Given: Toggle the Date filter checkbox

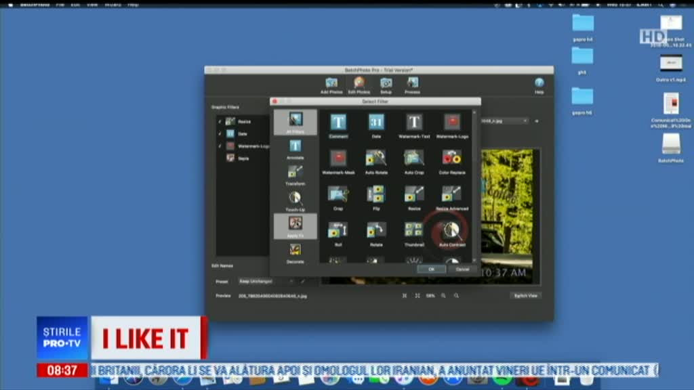Looking at the screenshot, I should point(220,134).
